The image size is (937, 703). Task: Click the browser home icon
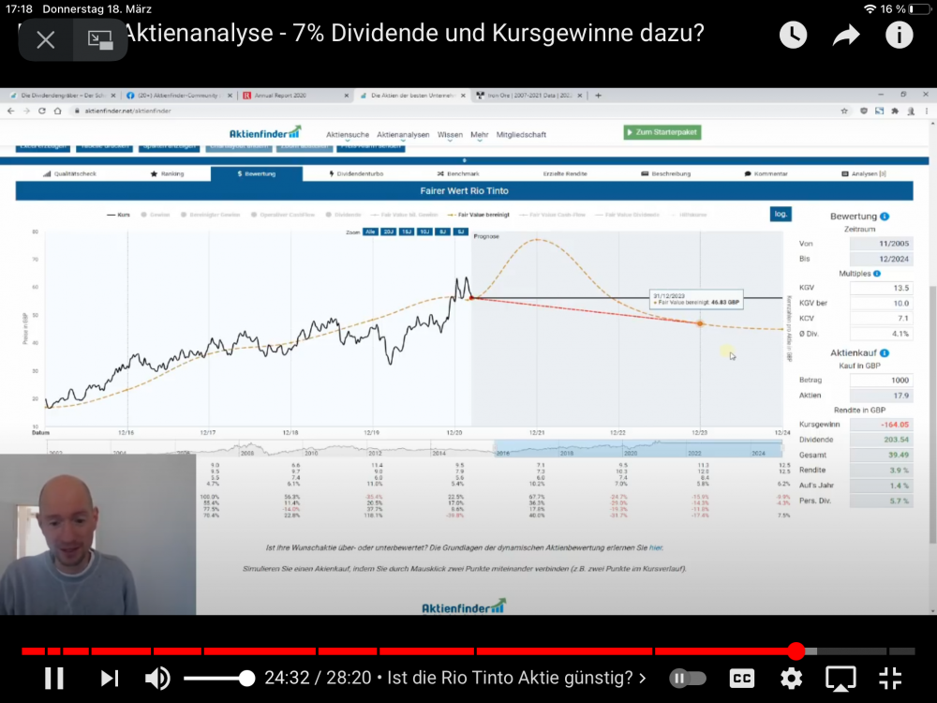pyautogui.click(x=57, y=111)
